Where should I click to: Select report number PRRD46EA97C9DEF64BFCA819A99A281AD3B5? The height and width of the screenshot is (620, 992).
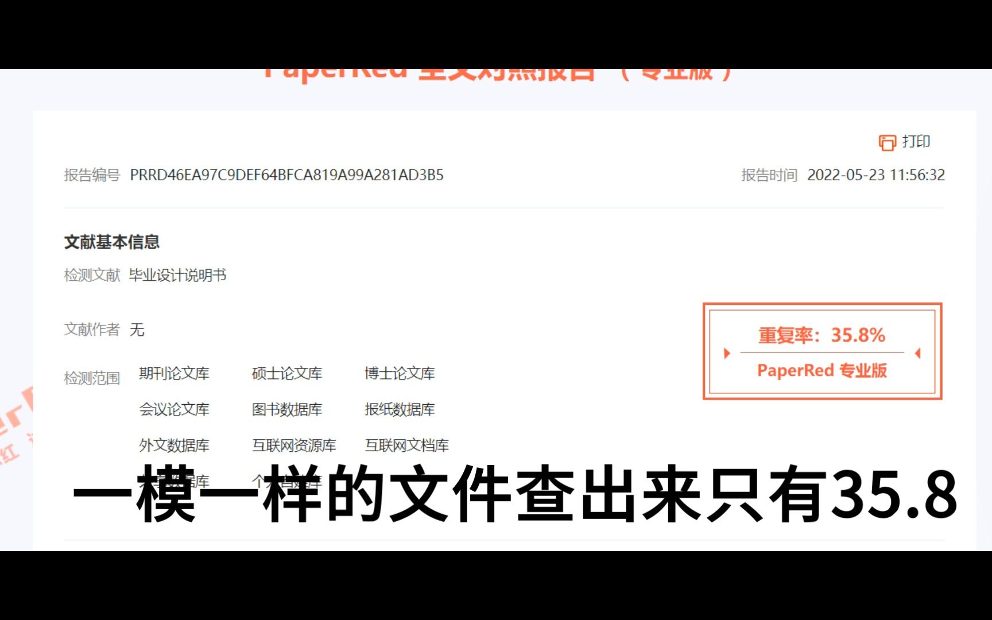[287, 175]
